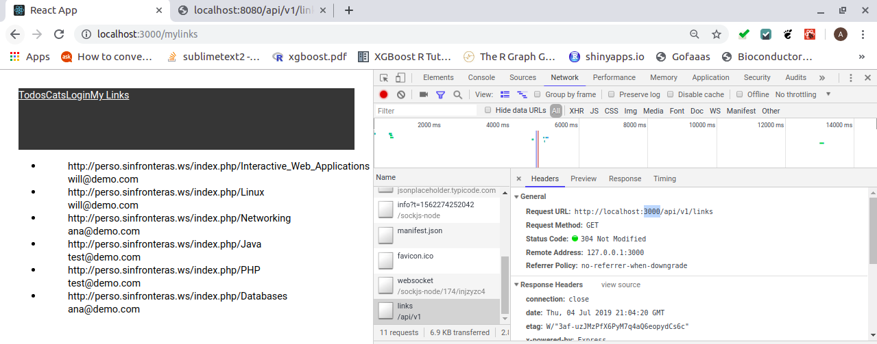The height and width of the screenshot is (344, 877).
Task: Clear the network log
Action: coord(400,94)
